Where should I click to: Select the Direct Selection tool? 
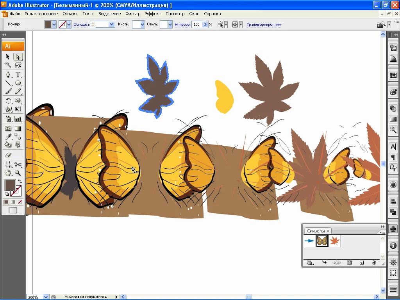click(18, 57)
